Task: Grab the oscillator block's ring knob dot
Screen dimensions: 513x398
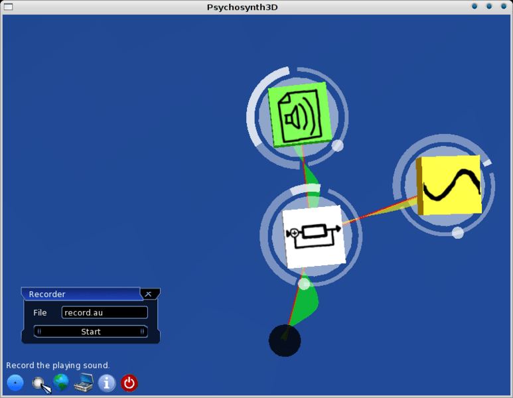Action: (457, 232)
